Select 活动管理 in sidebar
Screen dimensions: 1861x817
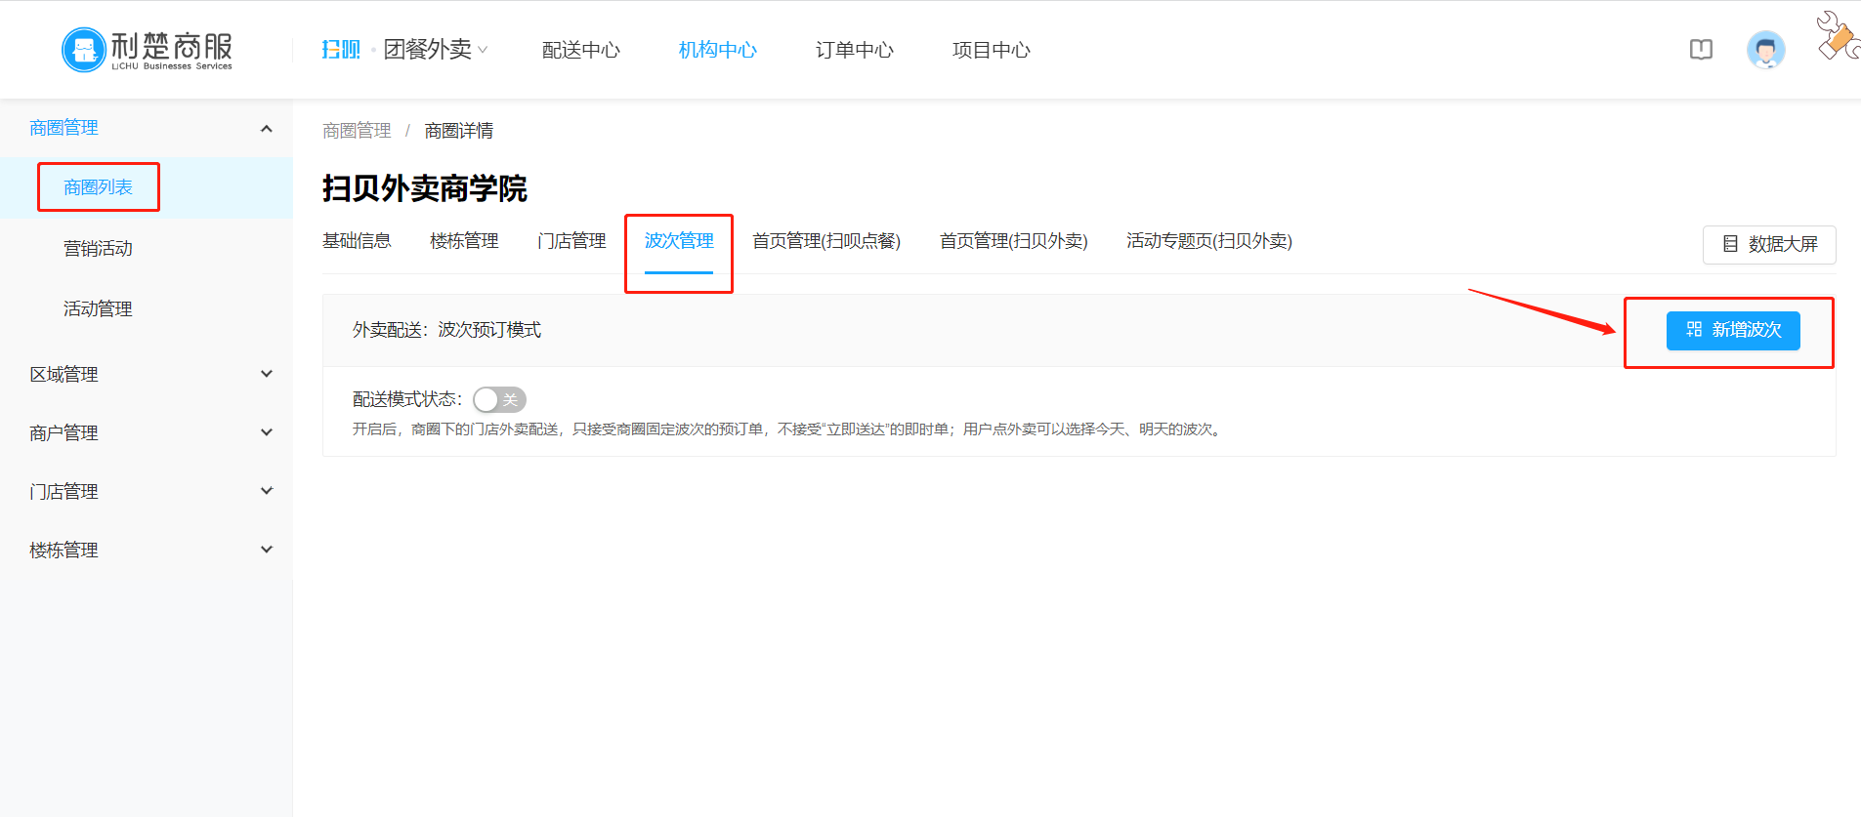[x=98, y=308]
